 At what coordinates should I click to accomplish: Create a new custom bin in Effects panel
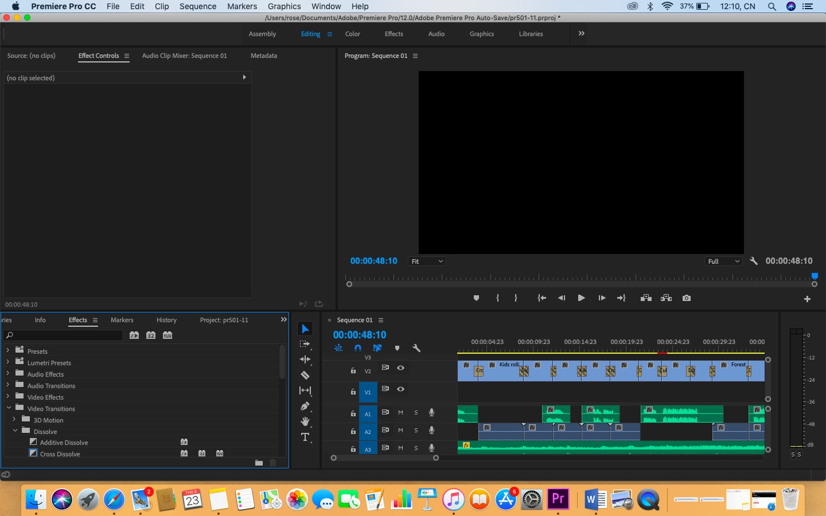(x=259, y=463)
